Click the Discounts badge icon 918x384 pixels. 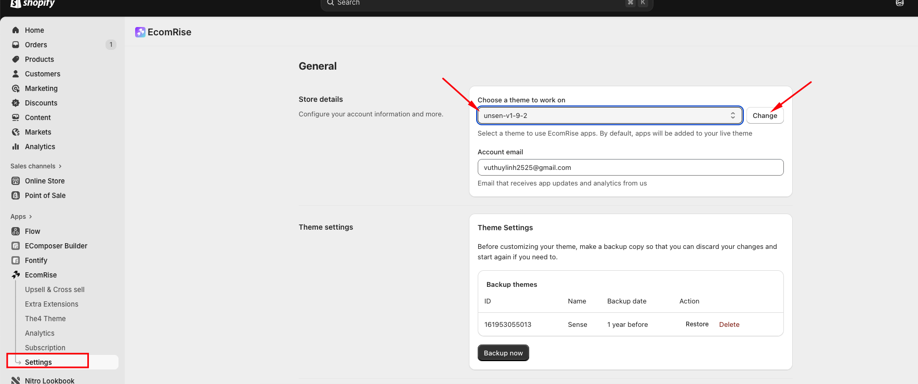pyautogui.click(x=16, y=103)
